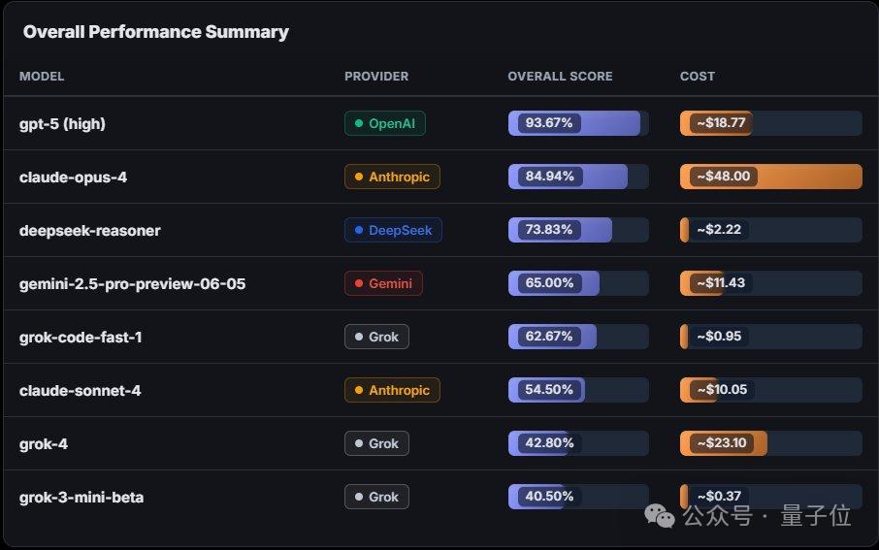
Task: Sort by the COST column header
Action: (x=698, y=77)
